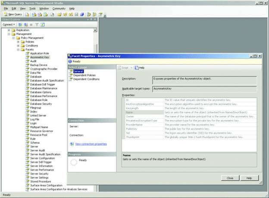Screen dimensions: 269x198
Task: Click the filter icon in Object Explorer
Action: pyautogui.click(x=37, y=24)
